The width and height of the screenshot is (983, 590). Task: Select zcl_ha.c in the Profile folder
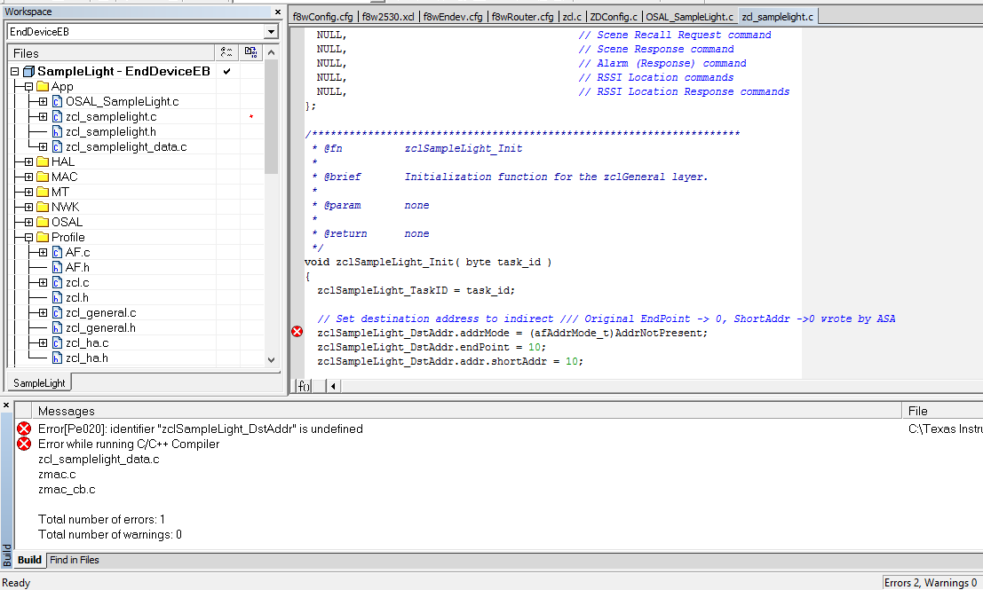coord(87,342)
